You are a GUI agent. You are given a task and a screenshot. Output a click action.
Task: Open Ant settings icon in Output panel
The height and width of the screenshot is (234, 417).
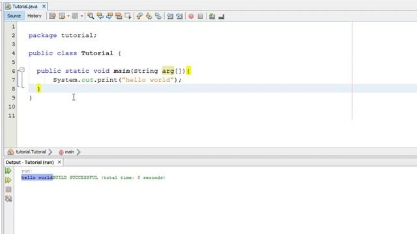pyautogui.click(x=8, y=198)
